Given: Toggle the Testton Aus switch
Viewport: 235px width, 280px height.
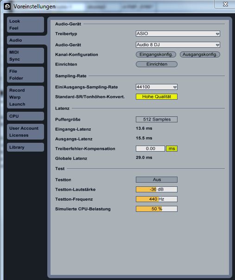Looking at the screenshot, I should pos(157,180).
